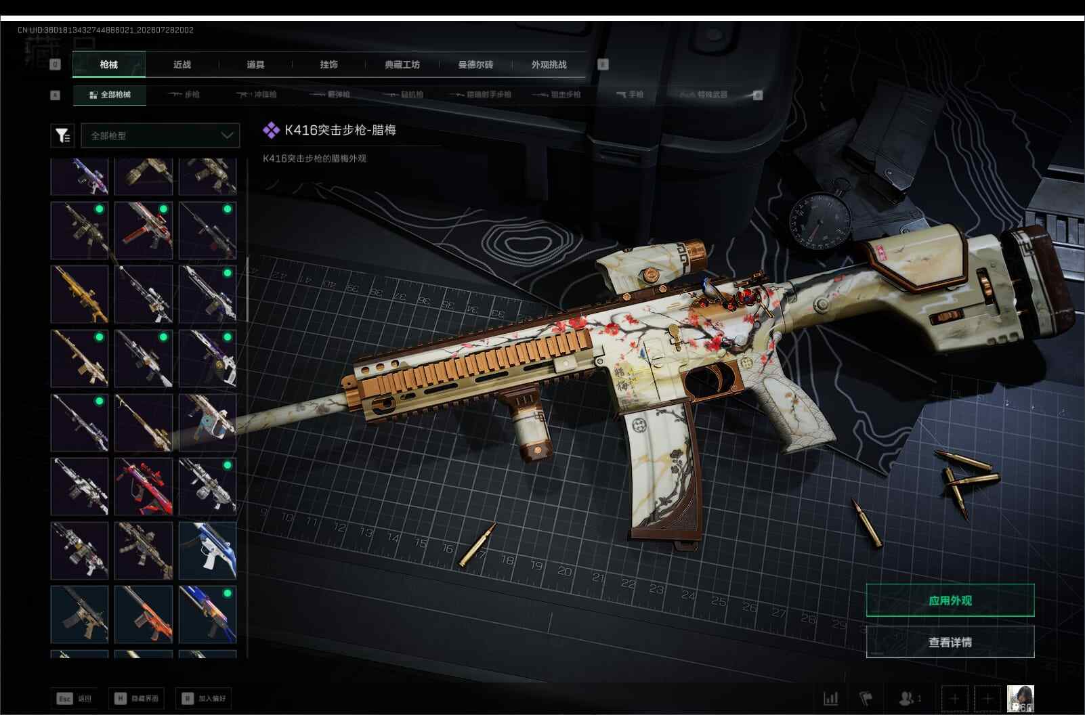1085x715 pixels.
Task: Apply the skin with 应用外观 button
Action: (x=950, y=601)
